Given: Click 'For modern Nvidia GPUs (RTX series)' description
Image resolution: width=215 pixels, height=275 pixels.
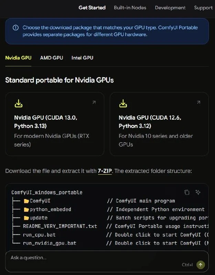Looking at the screenshot, I should click(x=52, y=140).
